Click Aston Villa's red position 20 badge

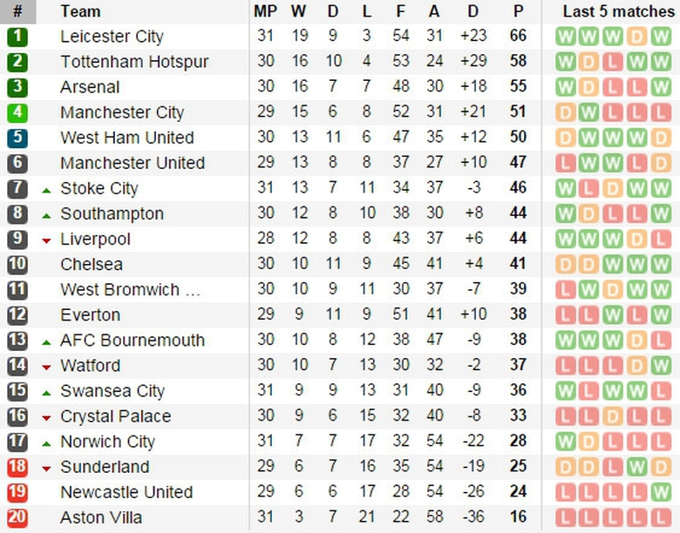point(18,517)
